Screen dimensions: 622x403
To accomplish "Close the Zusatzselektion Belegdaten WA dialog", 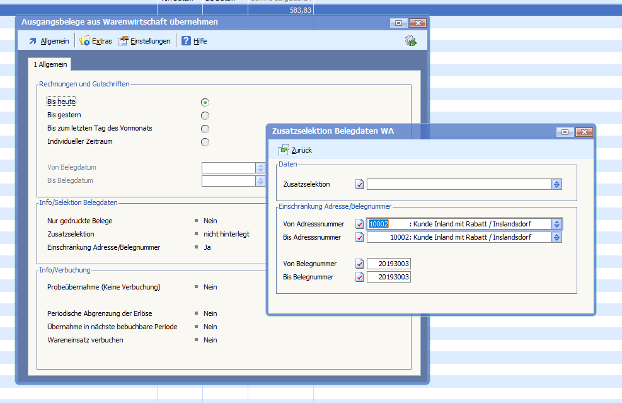I will 584,132.
